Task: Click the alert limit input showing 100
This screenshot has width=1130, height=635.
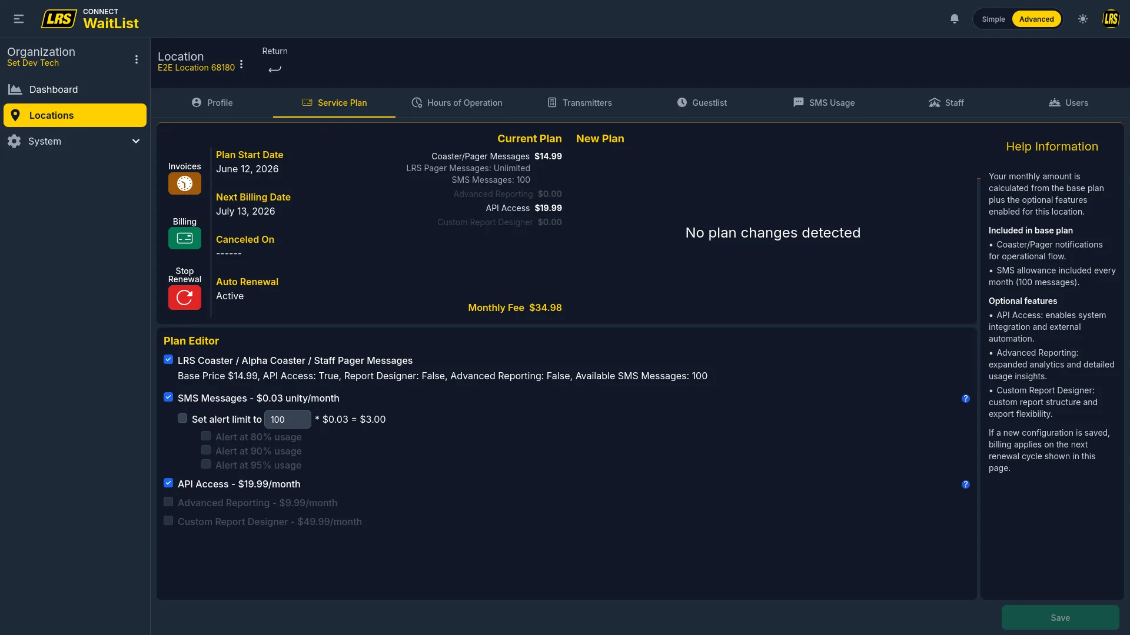Action: (x=288, y=419)
